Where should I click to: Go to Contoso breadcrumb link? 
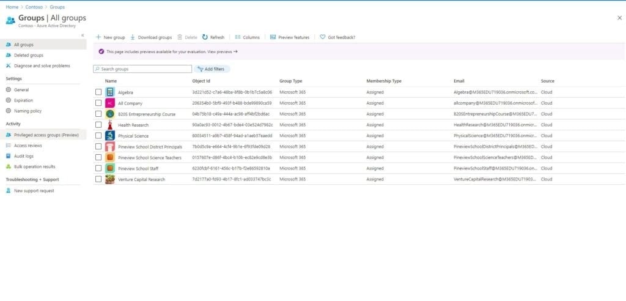[34, 7]
